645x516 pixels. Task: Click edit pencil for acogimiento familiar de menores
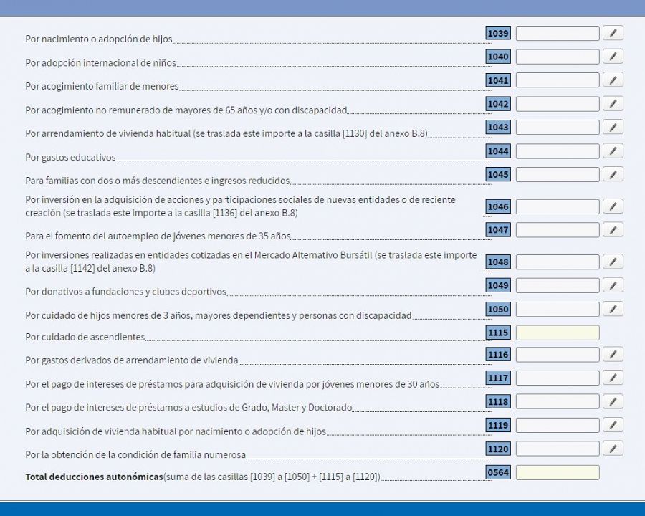[x=613, y=80]
